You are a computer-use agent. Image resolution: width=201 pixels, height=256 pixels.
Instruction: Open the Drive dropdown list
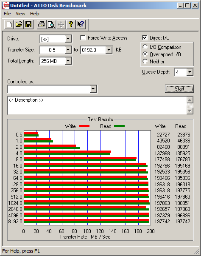coord(68,39)
